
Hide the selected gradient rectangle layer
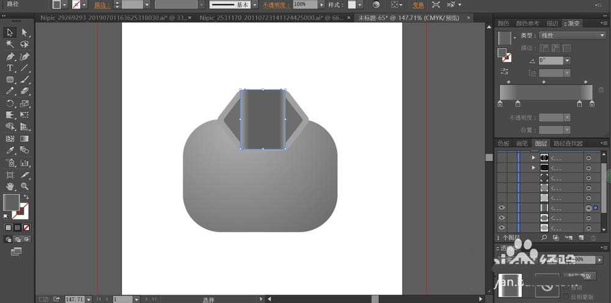click(x=501, y=208)
